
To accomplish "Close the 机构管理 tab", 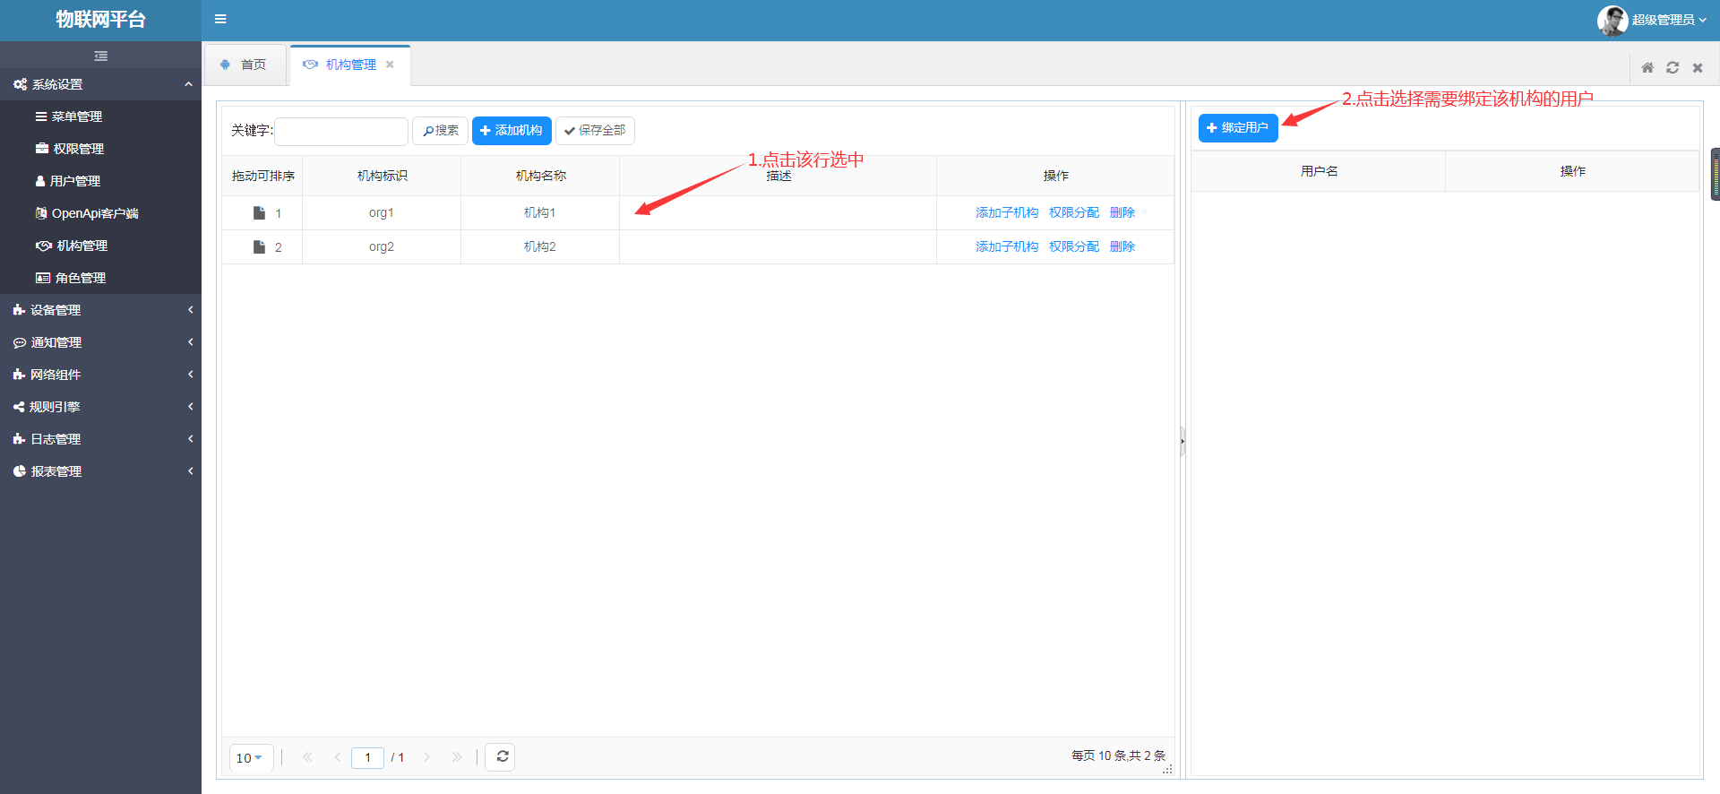I will click(390, 65).
